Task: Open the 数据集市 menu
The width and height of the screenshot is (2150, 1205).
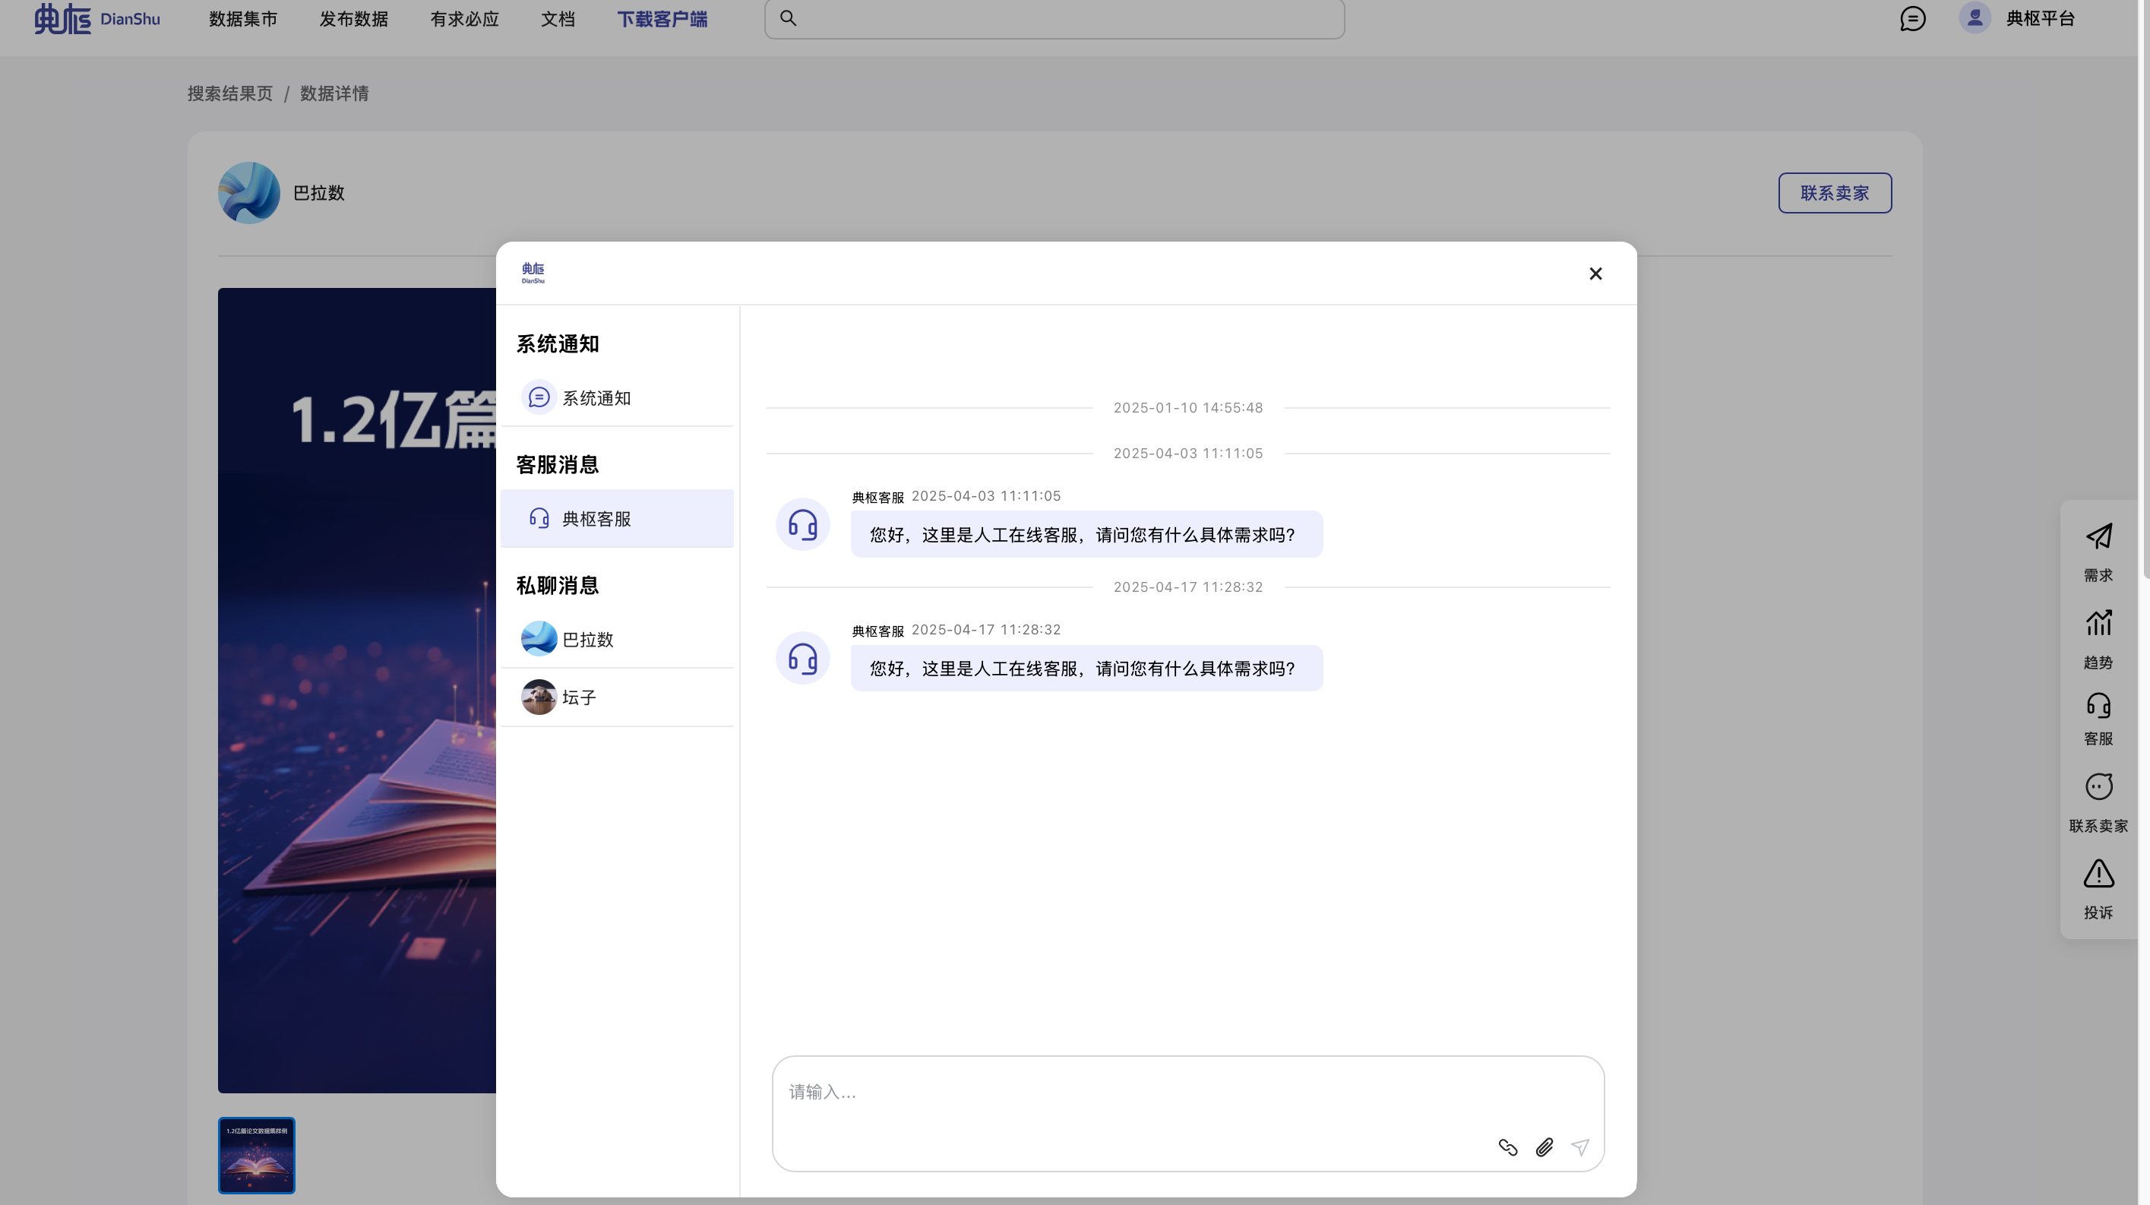Action: [x=243, y=18]
